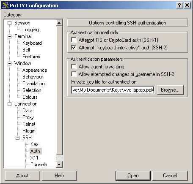
Task: Open Colours settings
Action: pos(30,97)
